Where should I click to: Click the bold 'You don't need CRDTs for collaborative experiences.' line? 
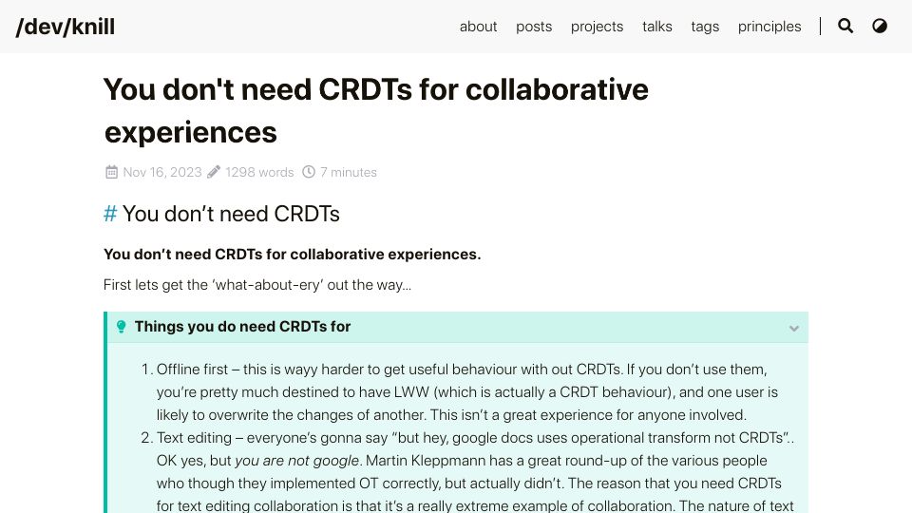click(x=292, y=255)
